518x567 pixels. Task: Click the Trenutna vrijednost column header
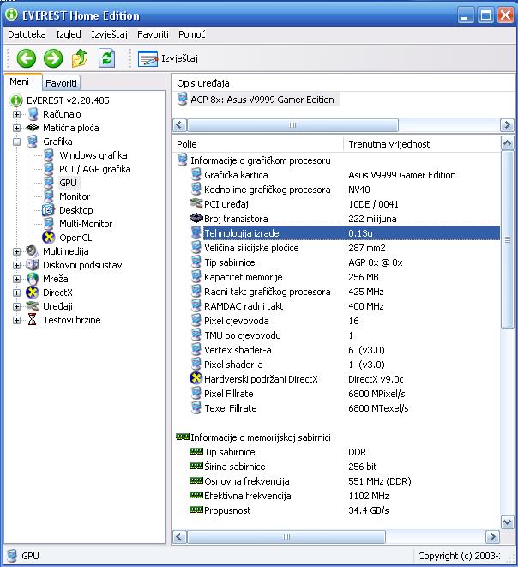pyautogui.click(x=420, y=144)
